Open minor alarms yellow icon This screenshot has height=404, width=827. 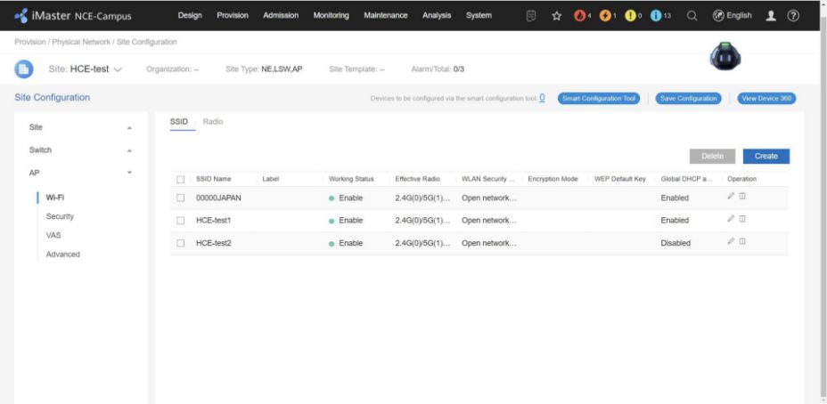(x=630, y=16)
